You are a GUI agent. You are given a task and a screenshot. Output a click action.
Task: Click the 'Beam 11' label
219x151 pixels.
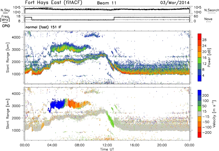click(x=107, y=3)
